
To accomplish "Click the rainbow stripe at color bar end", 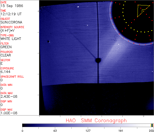I will [152, 125].
